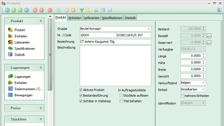Click the orange refresh icon
This screenshot has height=126, width=224.
point(73,10)
